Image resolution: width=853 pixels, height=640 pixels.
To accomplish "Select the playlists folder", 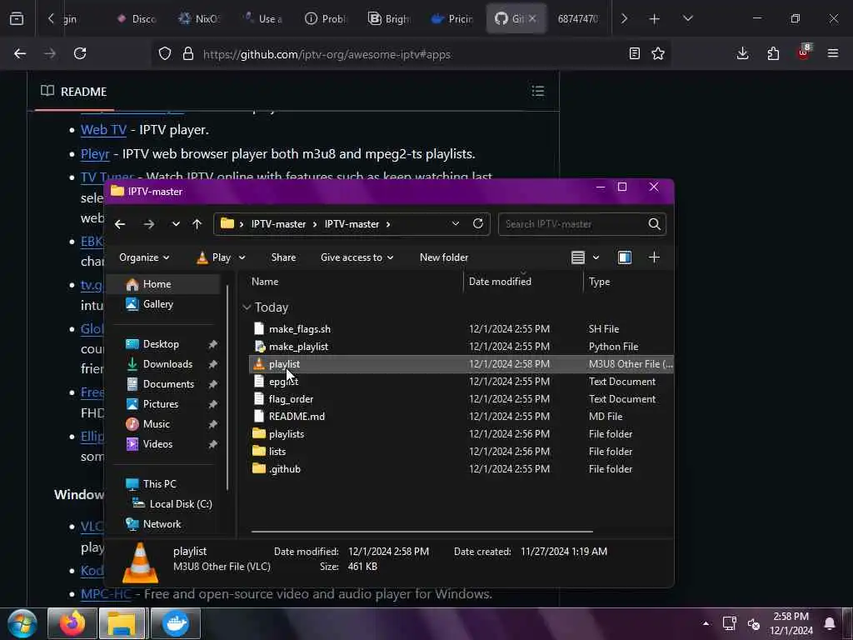I will [461, 433].
